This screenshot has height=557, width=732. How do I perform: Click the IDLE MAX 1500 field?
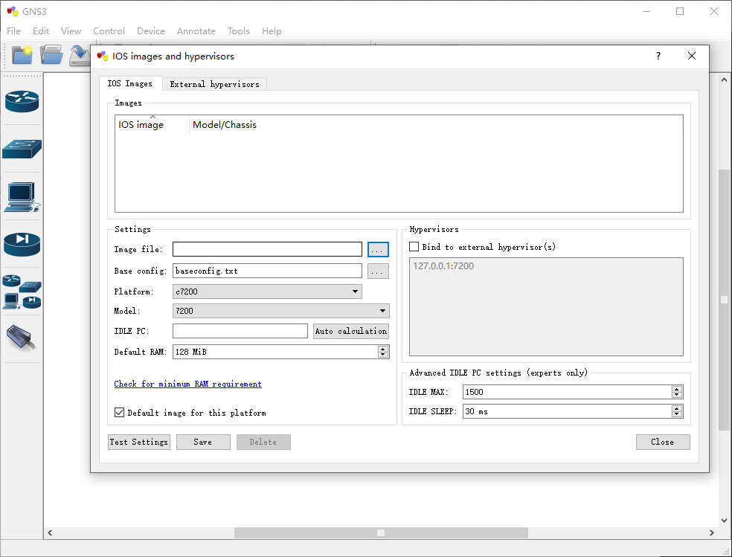567,392
